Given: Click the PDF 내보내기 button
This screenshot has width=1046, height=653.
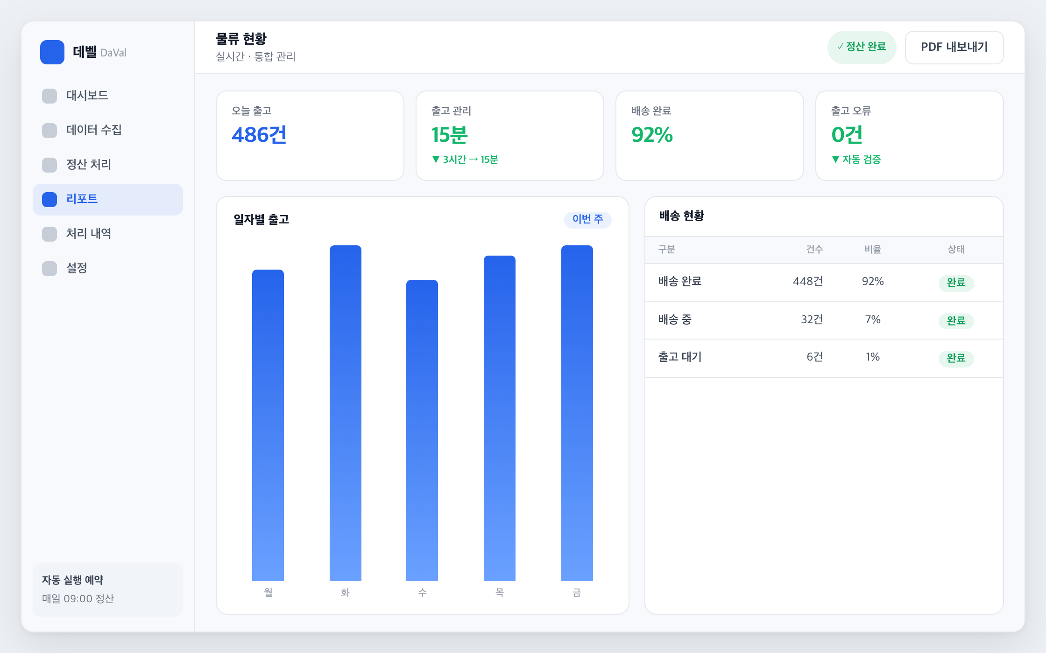Looking at the screenshot, I should point(954,48).
